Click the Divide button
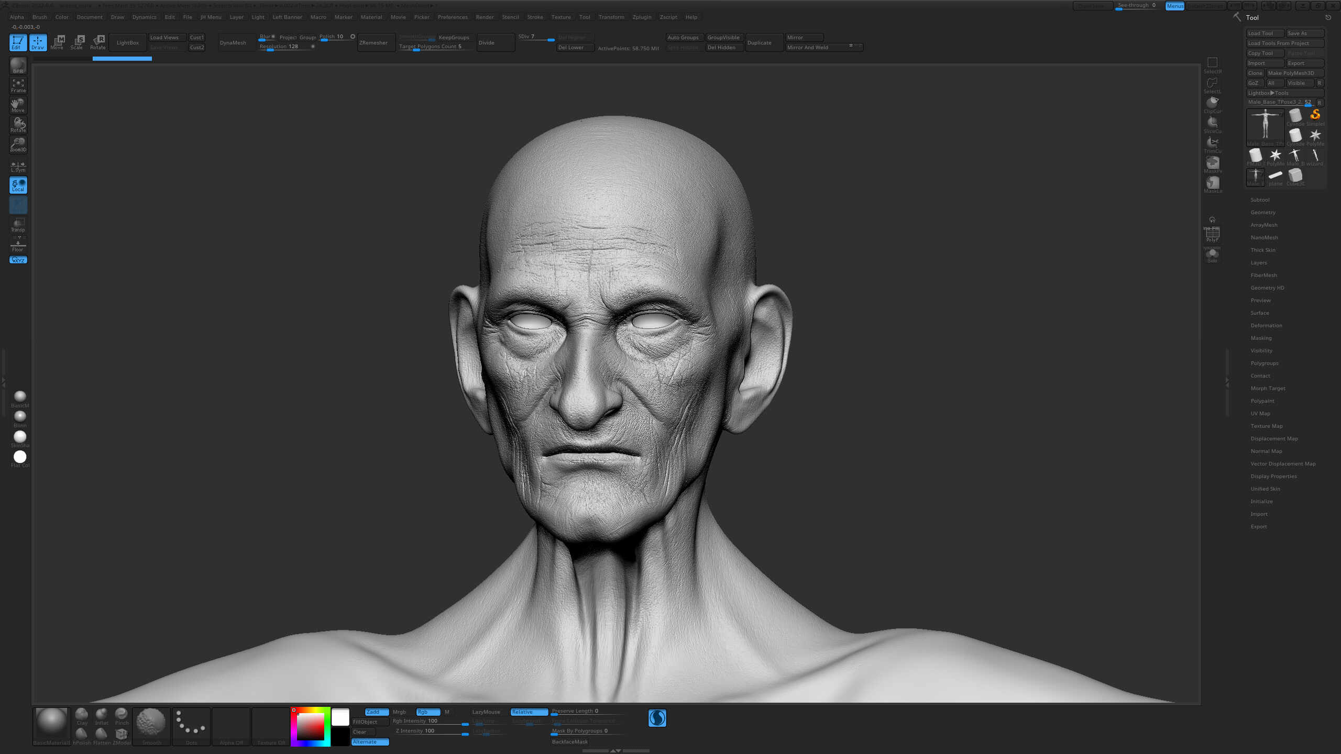The height and width of the screenshot is (754, 1341). click(496, 42)
